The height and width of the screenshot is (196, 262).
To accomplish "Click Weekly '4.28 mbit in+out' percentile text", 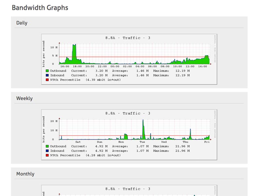I will tap(103, 155).
